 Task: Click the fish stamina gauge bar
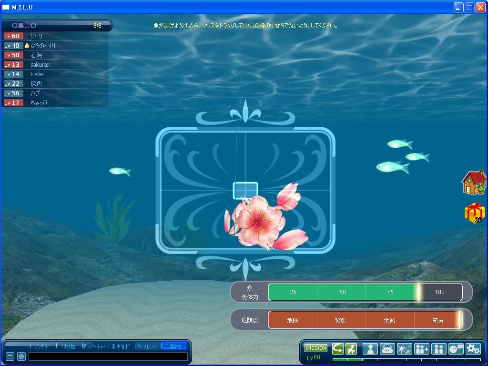365,292
